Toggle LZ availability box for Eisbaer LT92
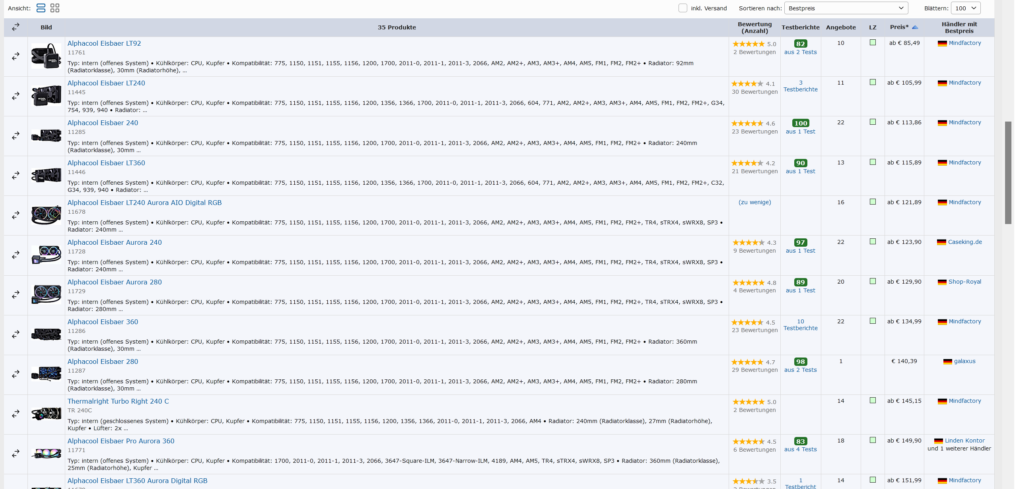Screen dimensions: 1015x489 (873, 43)
